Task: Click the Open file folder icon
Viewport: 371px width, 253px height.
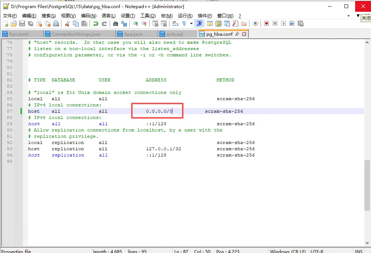Action: click(14, 24)
